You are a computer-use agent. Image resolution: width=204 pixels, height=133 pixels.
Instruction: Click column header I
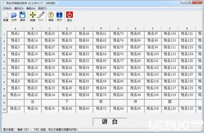tap(152, 29)
